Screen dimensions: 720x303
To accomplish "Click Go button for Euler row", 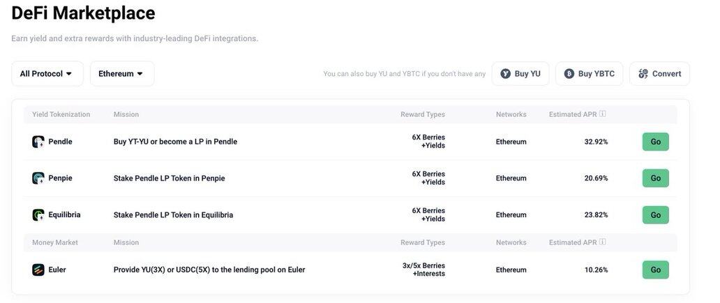I will pyautogui.click(x=655, y=270).
